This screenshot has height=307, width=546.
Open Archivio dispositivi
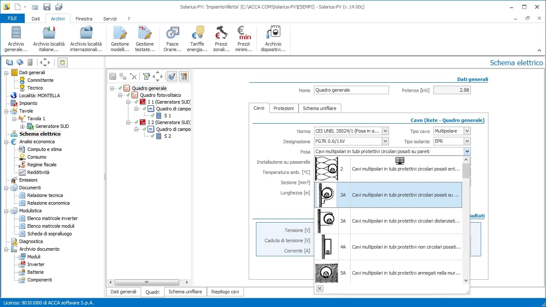point(273,38)
